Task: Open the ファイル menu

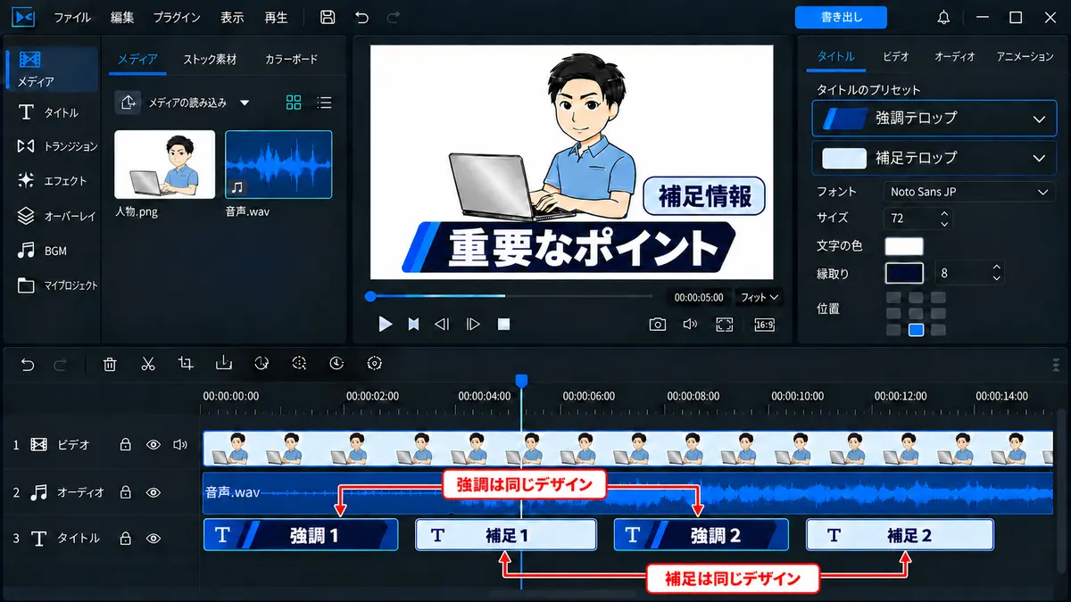Action: point(72,18)
